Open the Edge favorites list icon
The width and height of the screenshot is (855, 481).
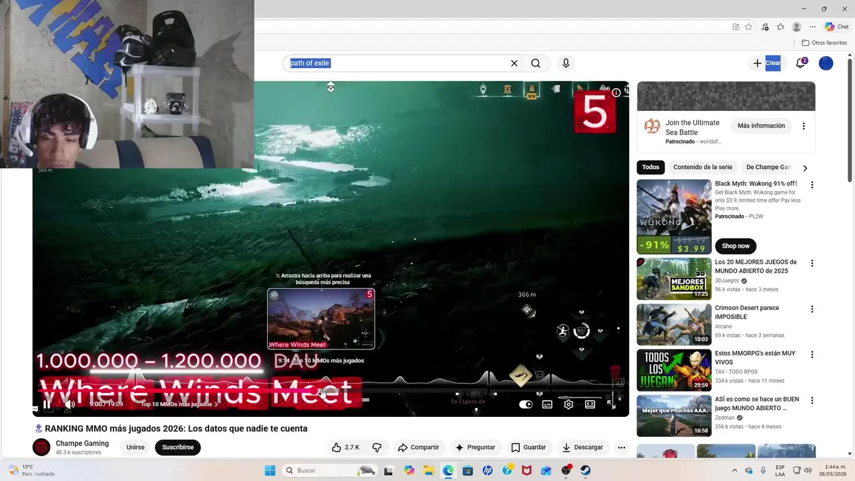click(x=780, y=27)
